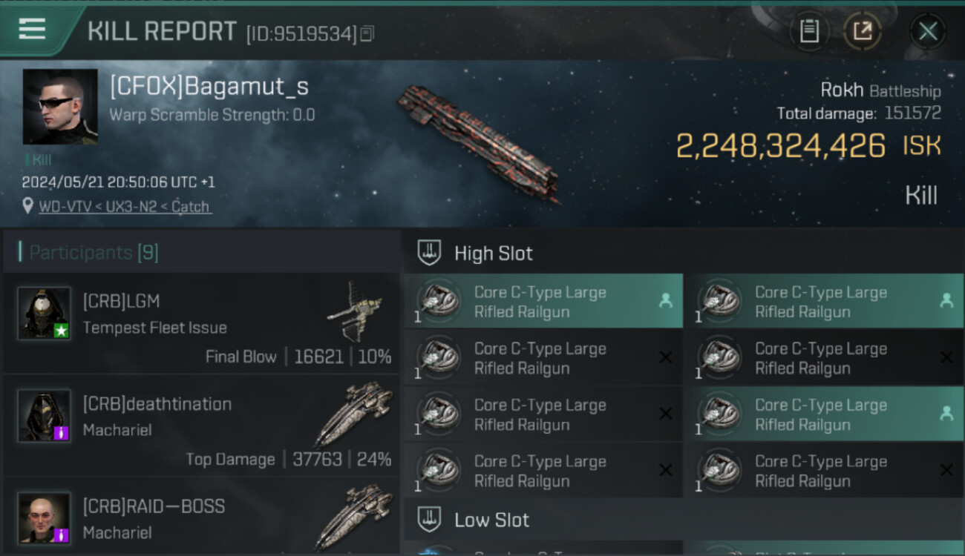Click the share export icon

tap(863, 31)
